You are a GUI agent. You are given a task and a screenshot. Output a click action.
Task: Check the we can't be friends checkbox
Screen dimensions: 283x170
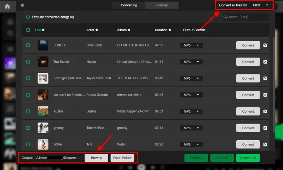pos(28,95)
